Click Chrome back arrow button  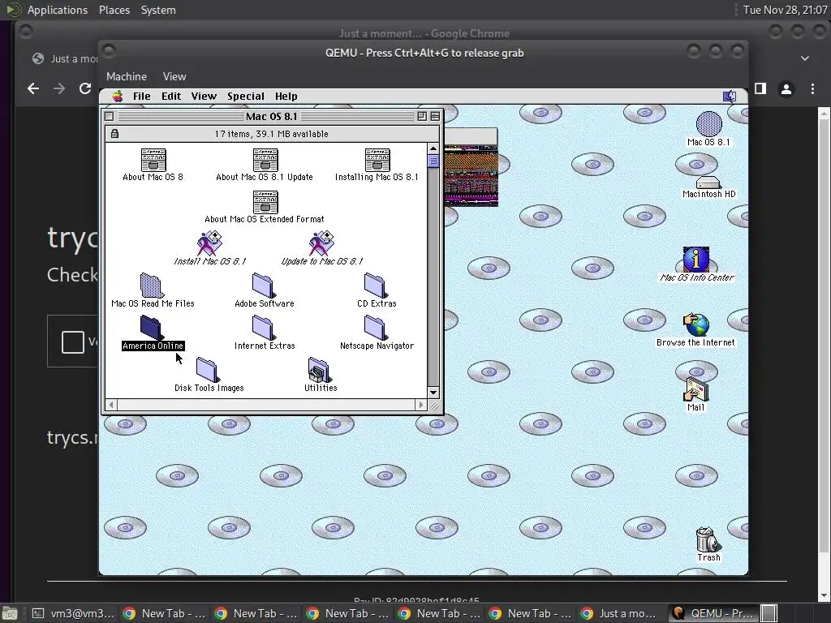(x=32, y=88)
